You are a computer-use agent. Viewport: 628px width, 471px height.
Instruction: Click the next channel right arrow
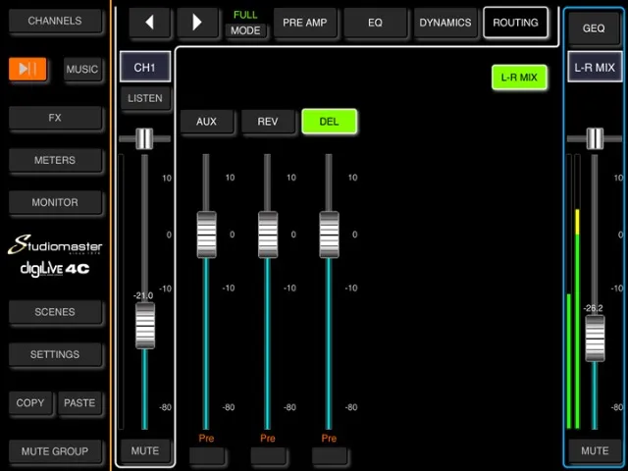[x=197, y=23]
